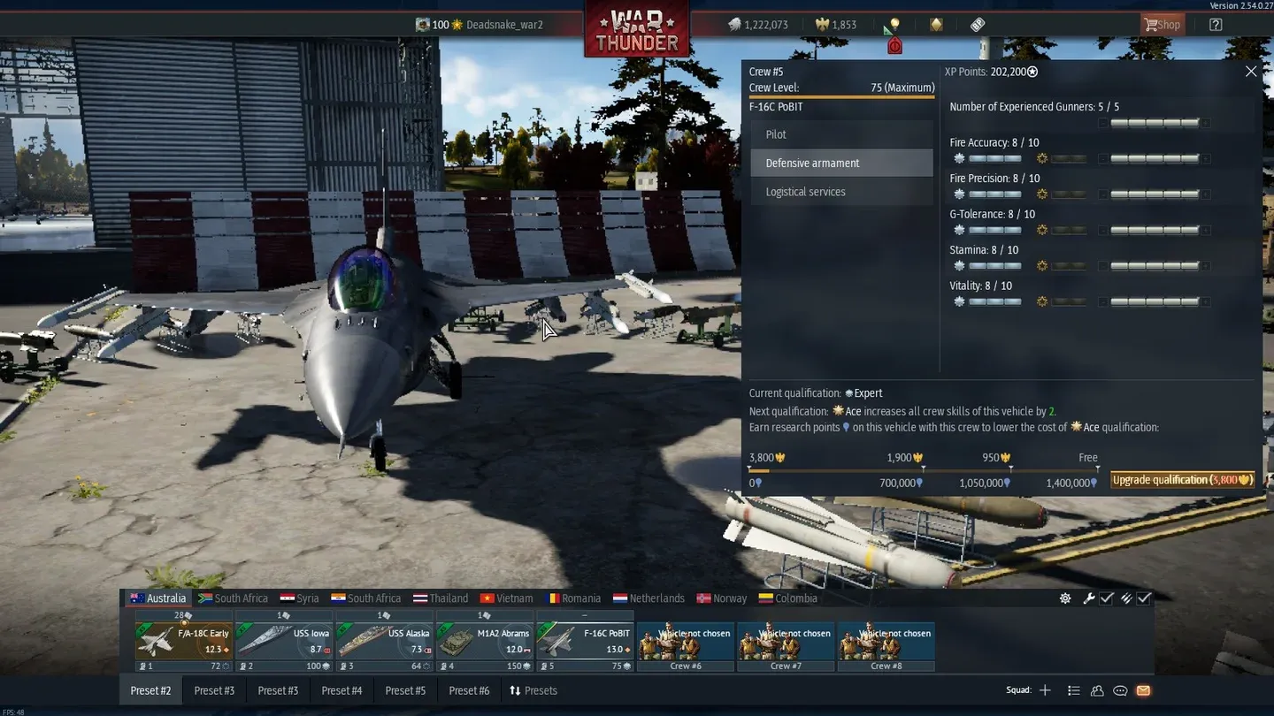Decrease Fire Accuracy with minus button
Image resolution: width=1274 pixels, height=716 pixels.
(1103, 159)
